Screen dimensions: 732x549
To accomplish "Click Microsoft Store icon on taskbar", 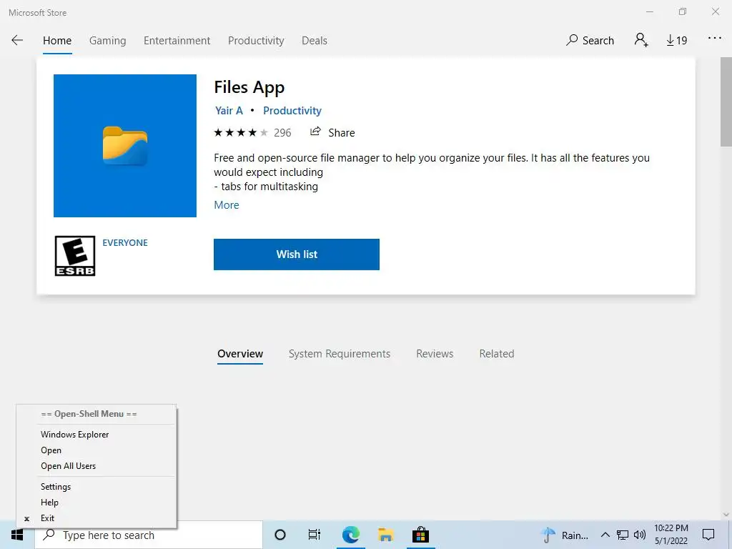I will click(x=420, y=535).
